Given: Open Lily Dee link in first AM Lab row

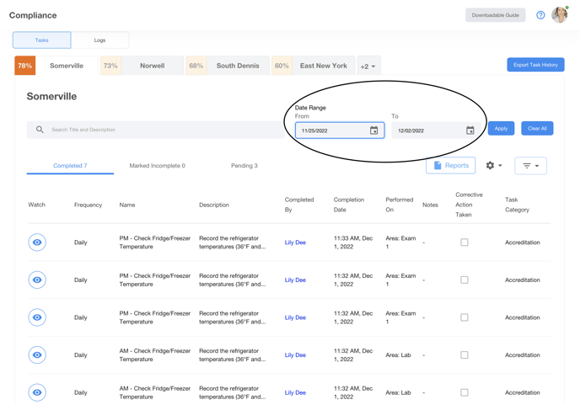Looking at the screenshot, I should click(295, 355).
